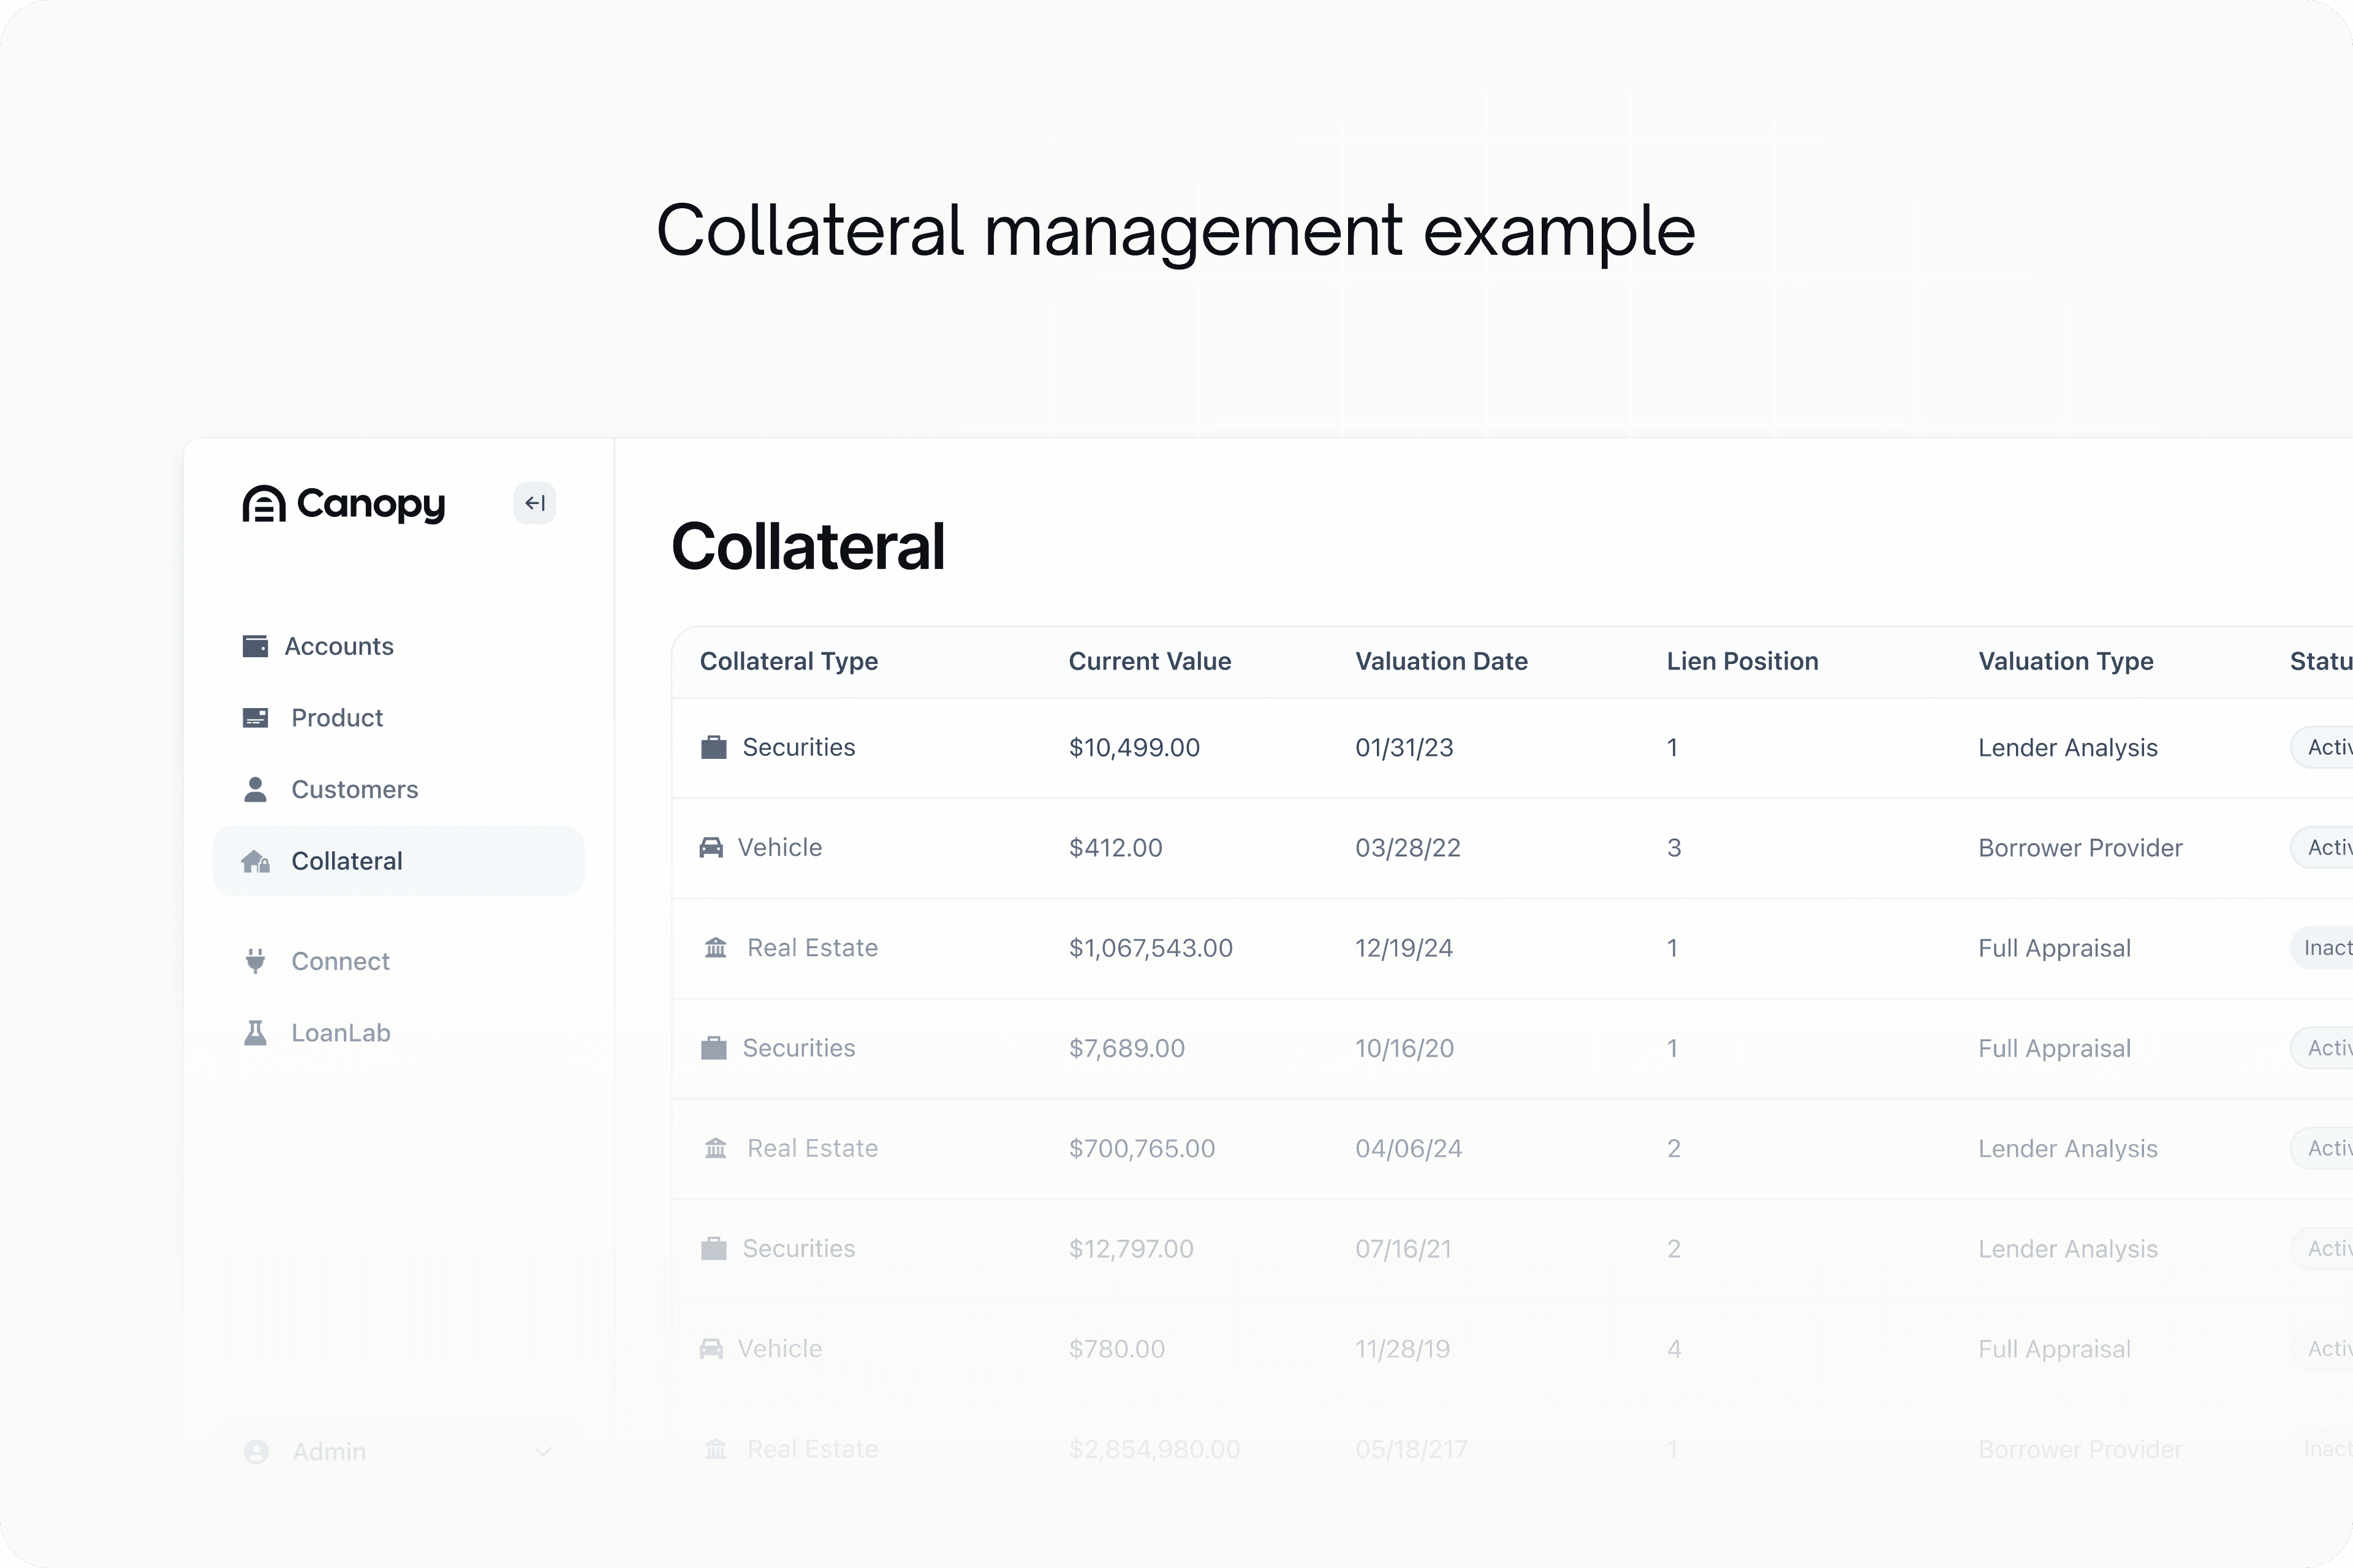Open the Customers menu item
The width and height of the screenshot is (2353, 1568).
tap(354, 790)
